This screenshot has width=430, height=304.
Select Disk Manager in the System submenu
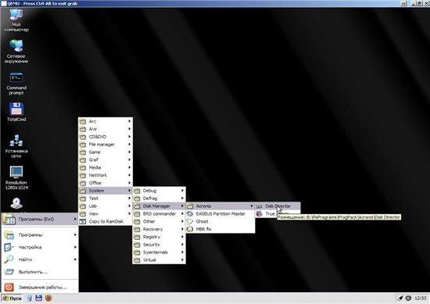[159, 206]
